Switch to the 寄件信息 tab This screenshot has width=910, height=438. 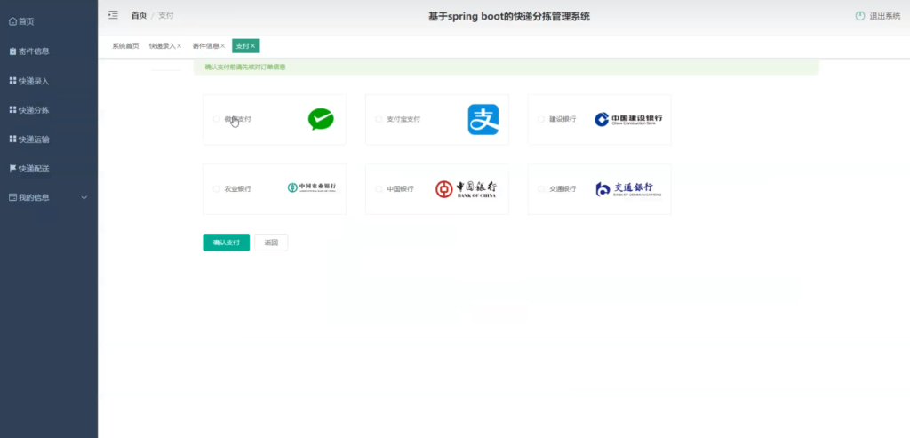205,46
